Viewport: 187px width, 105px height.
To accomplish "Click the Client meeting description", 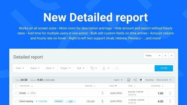I will point(26,101).
